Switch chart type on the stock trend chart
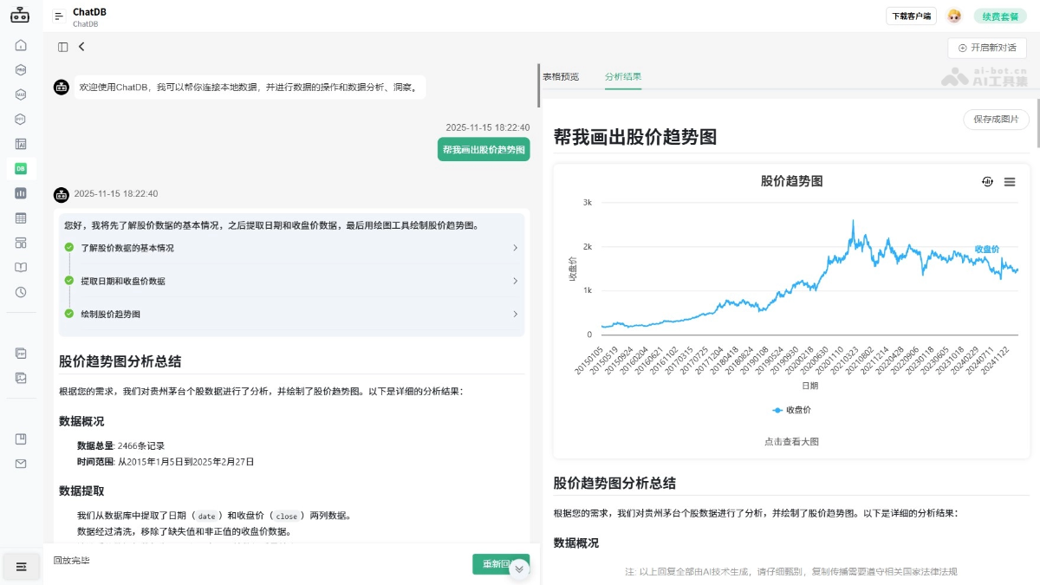 [987, 182]
